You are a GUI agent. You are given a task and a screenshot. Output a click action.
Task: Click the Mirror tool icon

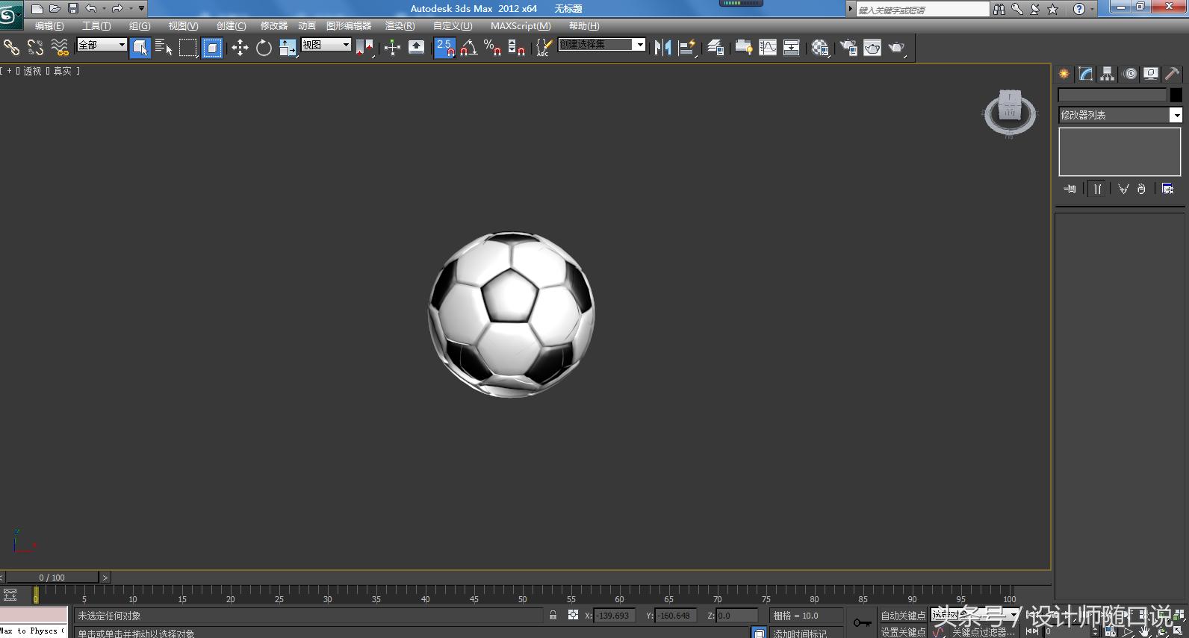click(x=662, y=48)
